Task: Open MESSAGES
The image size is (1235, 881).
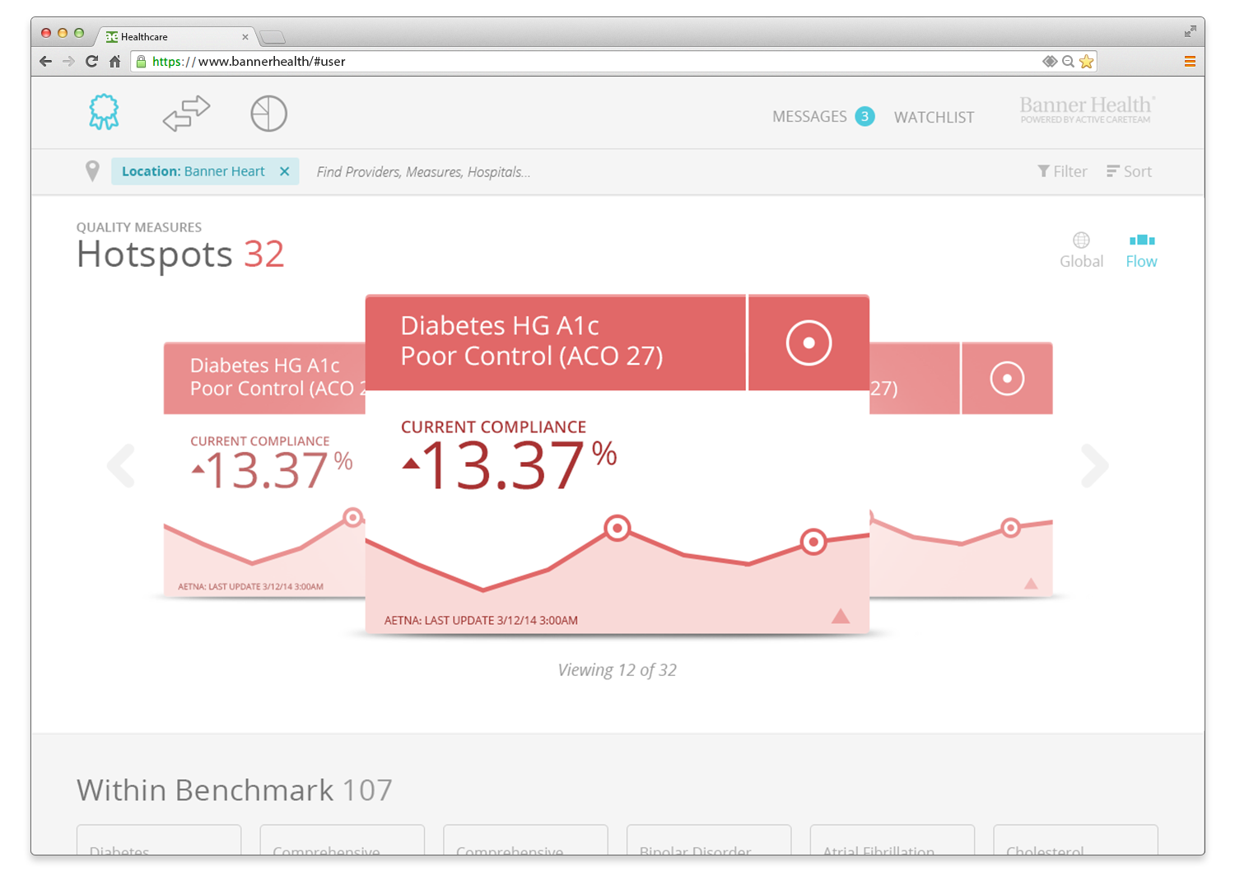Action: pos(809,117)
